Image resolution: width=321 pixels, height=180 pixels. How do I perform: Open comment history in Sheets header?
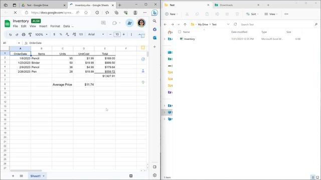(x=103, y=23)
